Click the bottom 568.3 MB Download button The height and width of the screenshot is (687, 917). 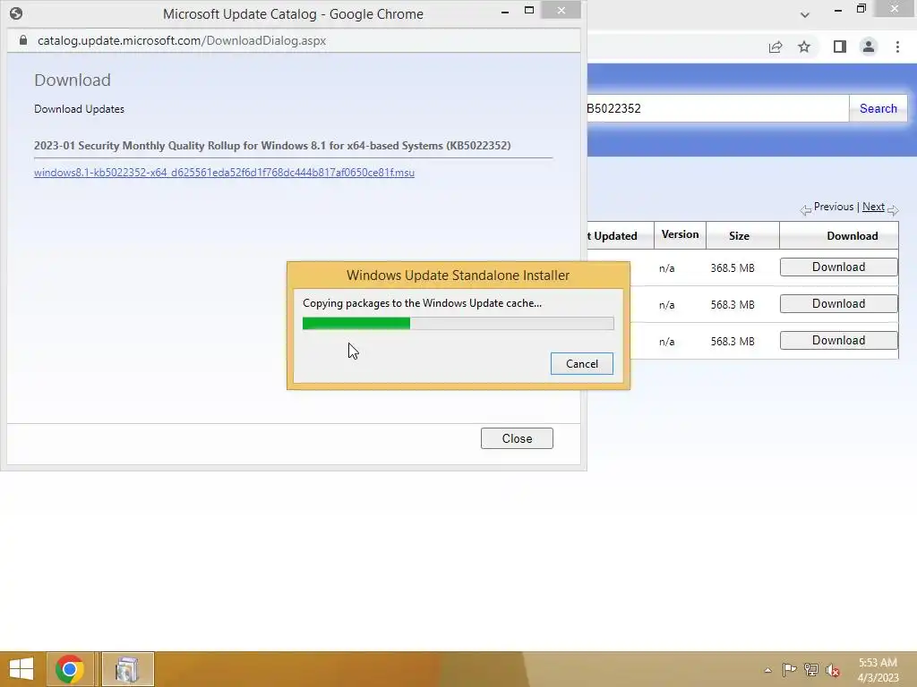[838, 341]
